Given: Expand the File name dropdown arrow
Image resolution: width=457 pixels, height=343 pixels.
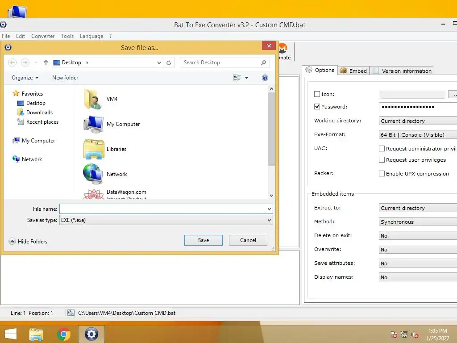Looking at the screenshot, I should coord(269,209).
